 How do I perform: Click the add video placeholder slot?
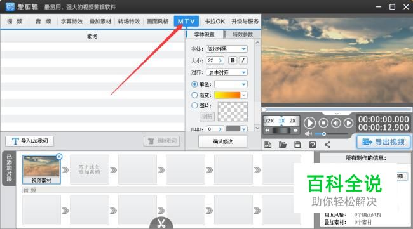click(90, 169)
